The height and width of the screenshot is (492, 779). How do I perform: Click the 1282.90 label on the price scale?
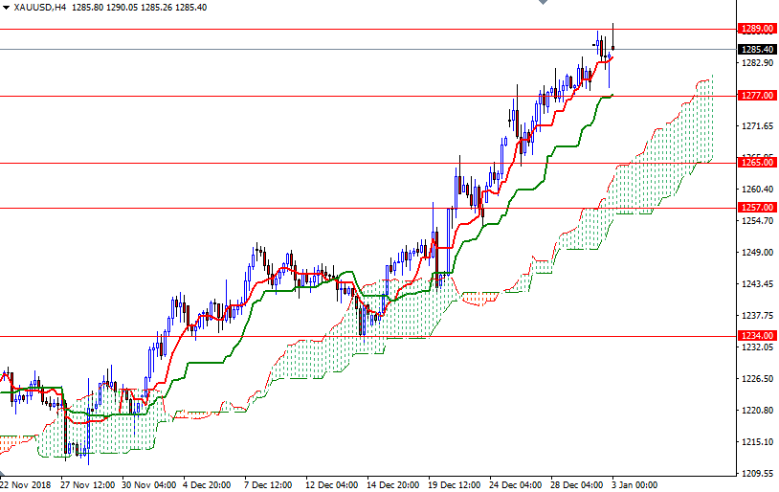(757, 63)
